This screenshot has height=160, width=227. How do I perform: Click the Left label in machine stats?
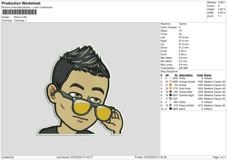[163, 37]
